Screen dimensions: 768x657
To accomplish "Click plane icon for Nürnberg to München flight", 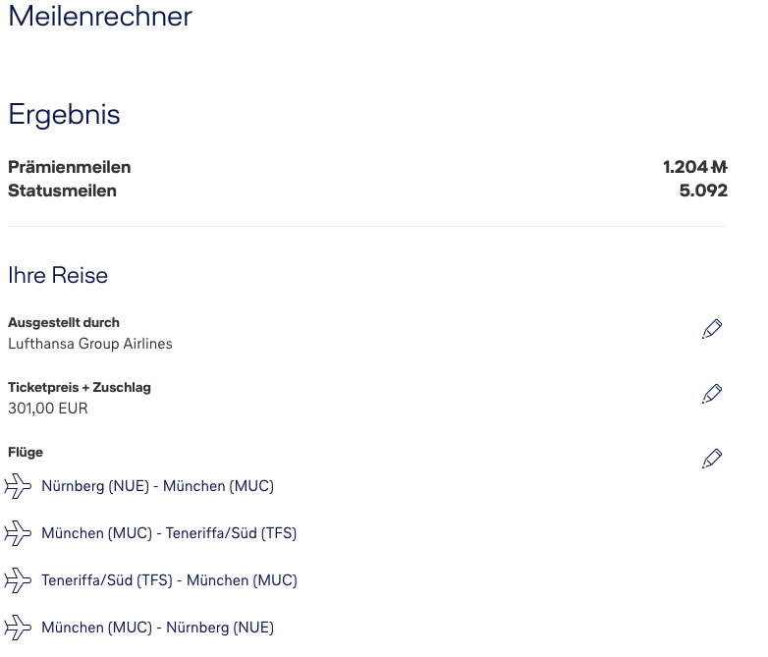I will point(19,486).
